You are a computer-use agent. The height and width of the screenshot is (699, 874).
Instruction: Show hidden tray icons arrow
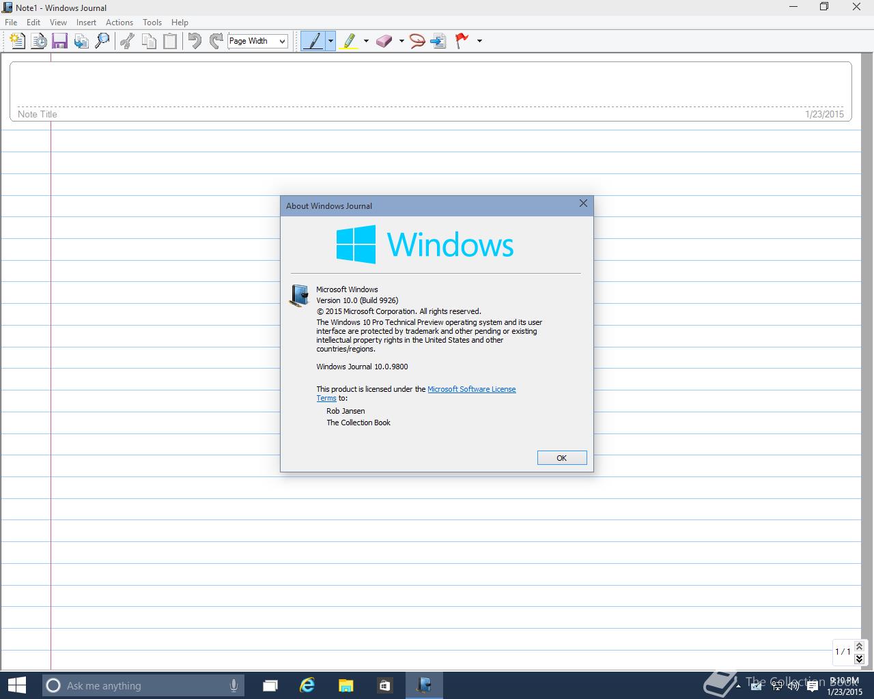coord(739,686)
